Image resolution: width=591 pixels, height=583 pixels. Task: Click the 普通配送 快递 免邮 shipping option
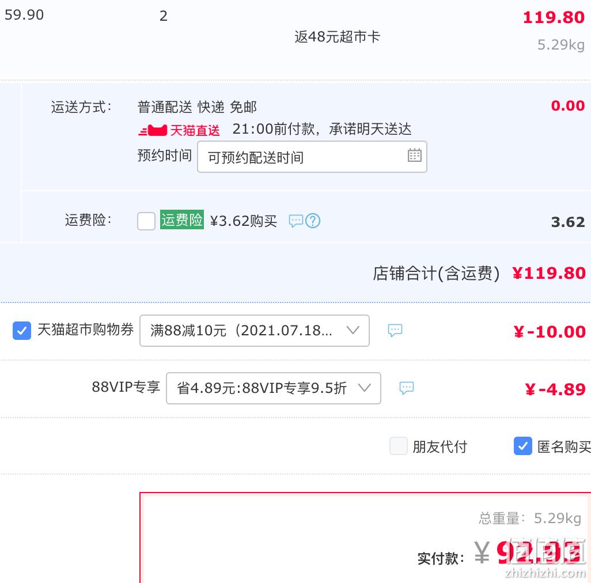(x=197, y=107)
